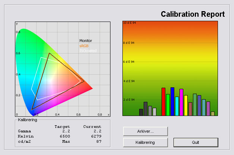Click the cd/m2 current value 87
Screen dimensions: 234x155
click(99, 142)
